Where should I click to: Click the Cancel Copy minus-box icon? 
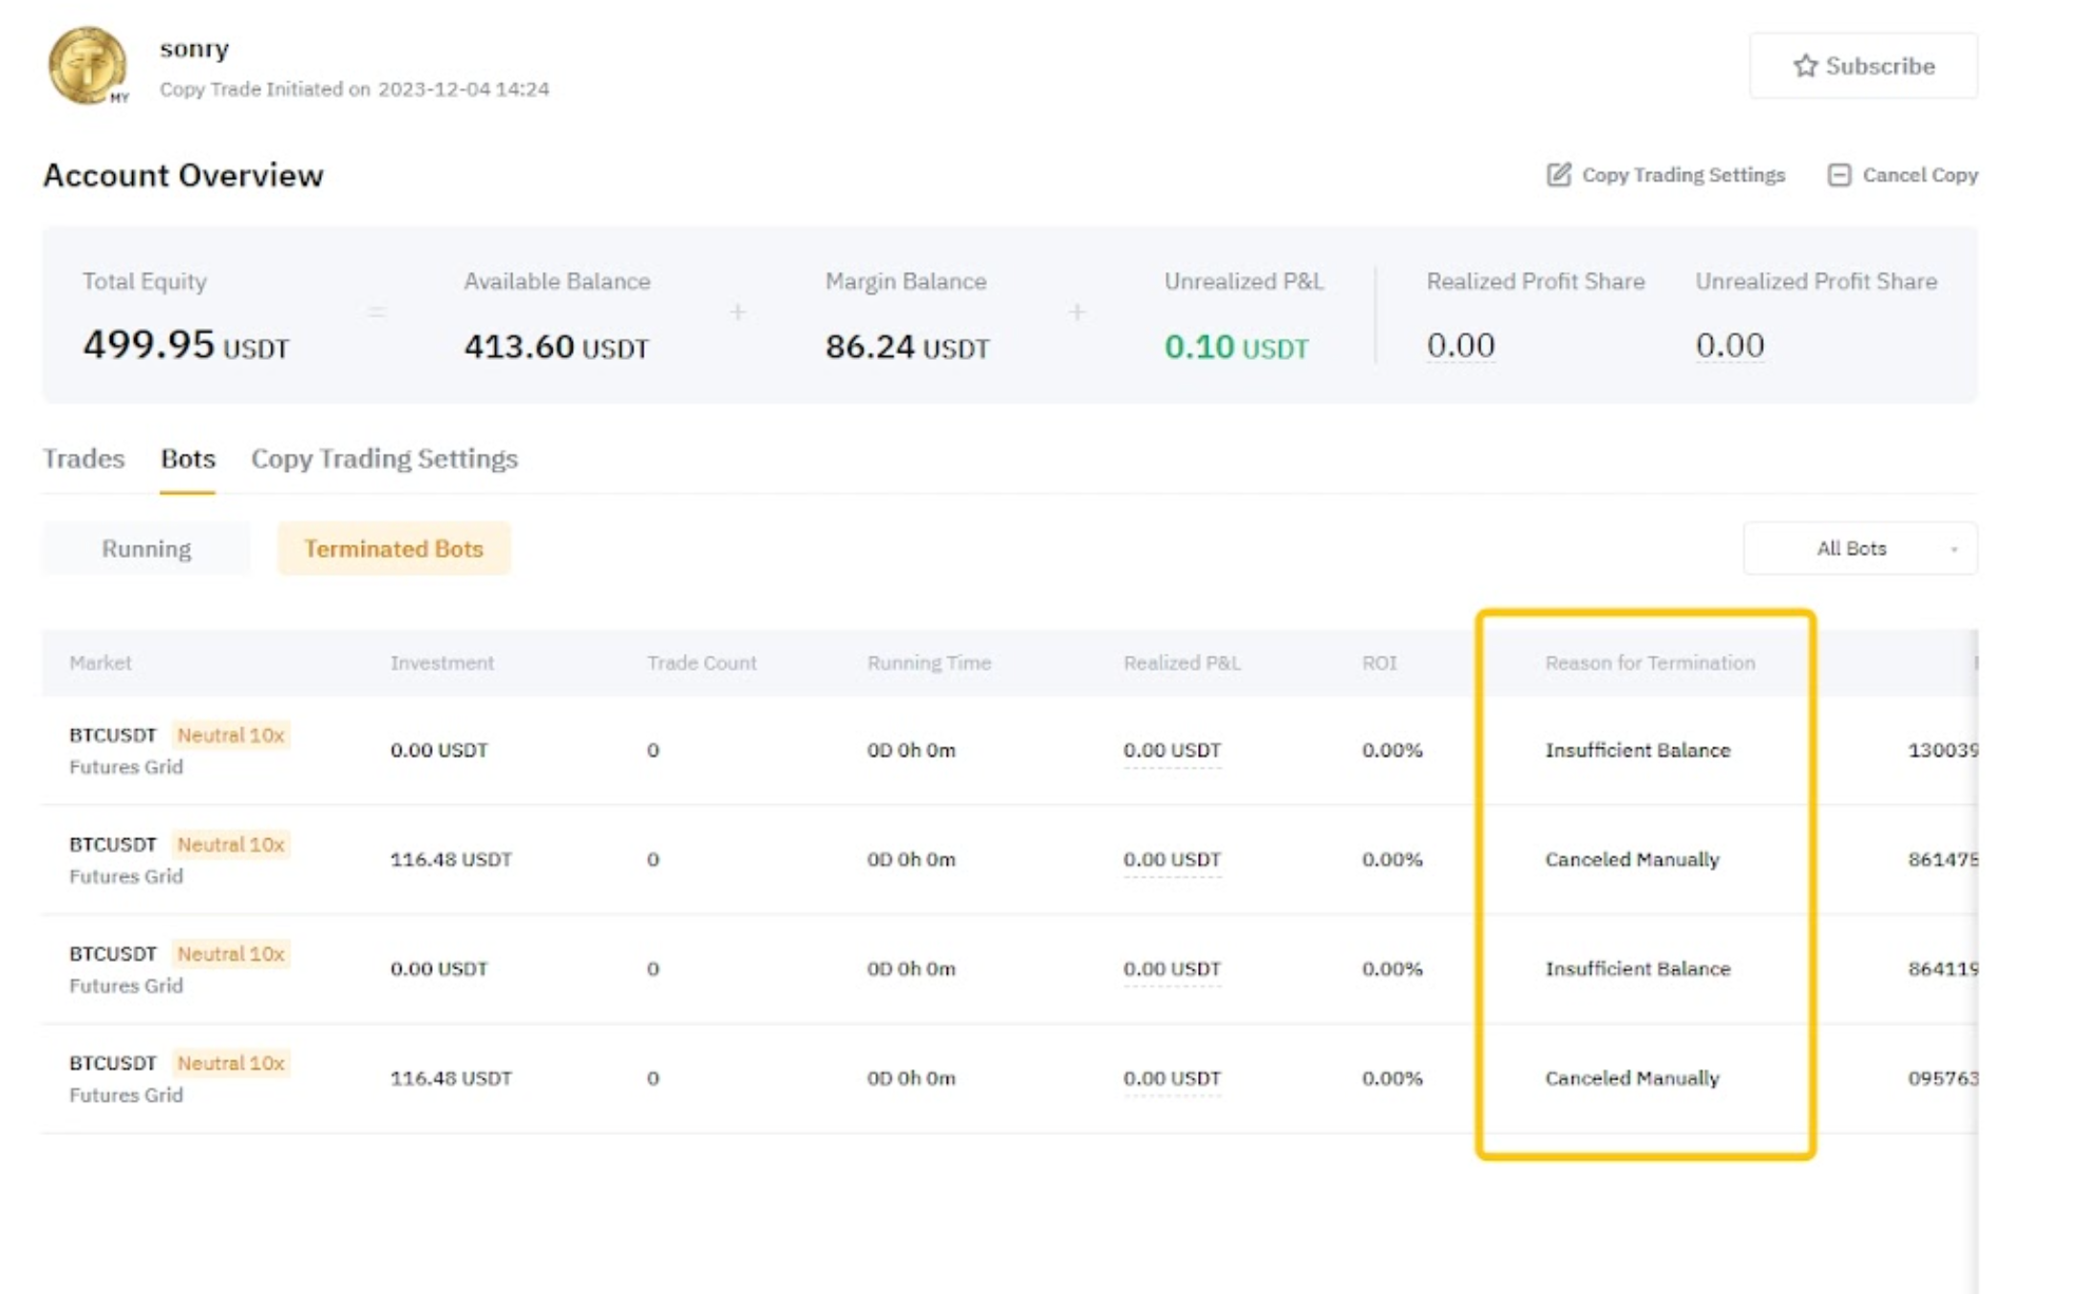click(x=1839, y=175)
